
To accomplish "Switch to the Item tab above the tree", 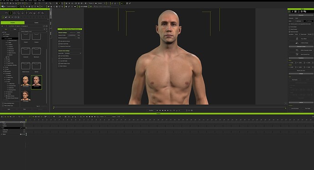I will pyautogui.click(x=5, y=29).
